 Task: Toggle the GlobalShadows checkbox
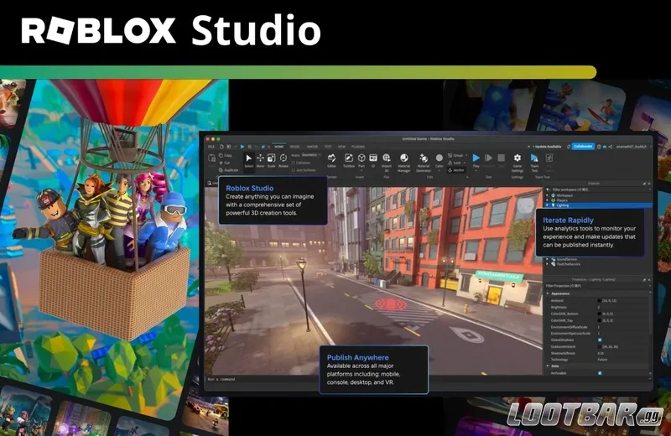[600, 340]
